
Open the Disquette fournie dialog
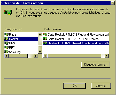pyautogui.click(x=96, y=65)
